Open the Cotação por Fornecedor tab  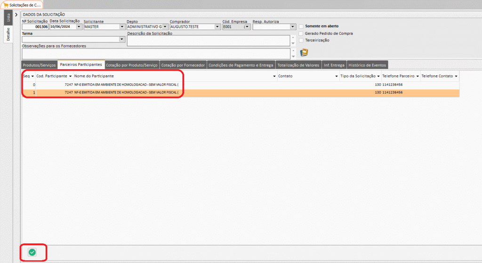click(x=183, y=65)
